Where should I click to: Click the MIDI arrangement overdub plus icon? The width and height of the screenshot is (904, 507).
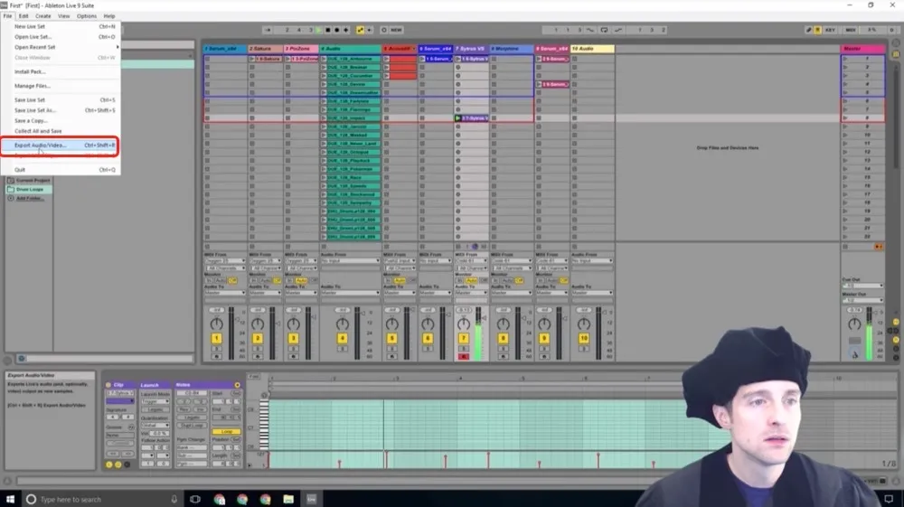[x=346, y=30]
